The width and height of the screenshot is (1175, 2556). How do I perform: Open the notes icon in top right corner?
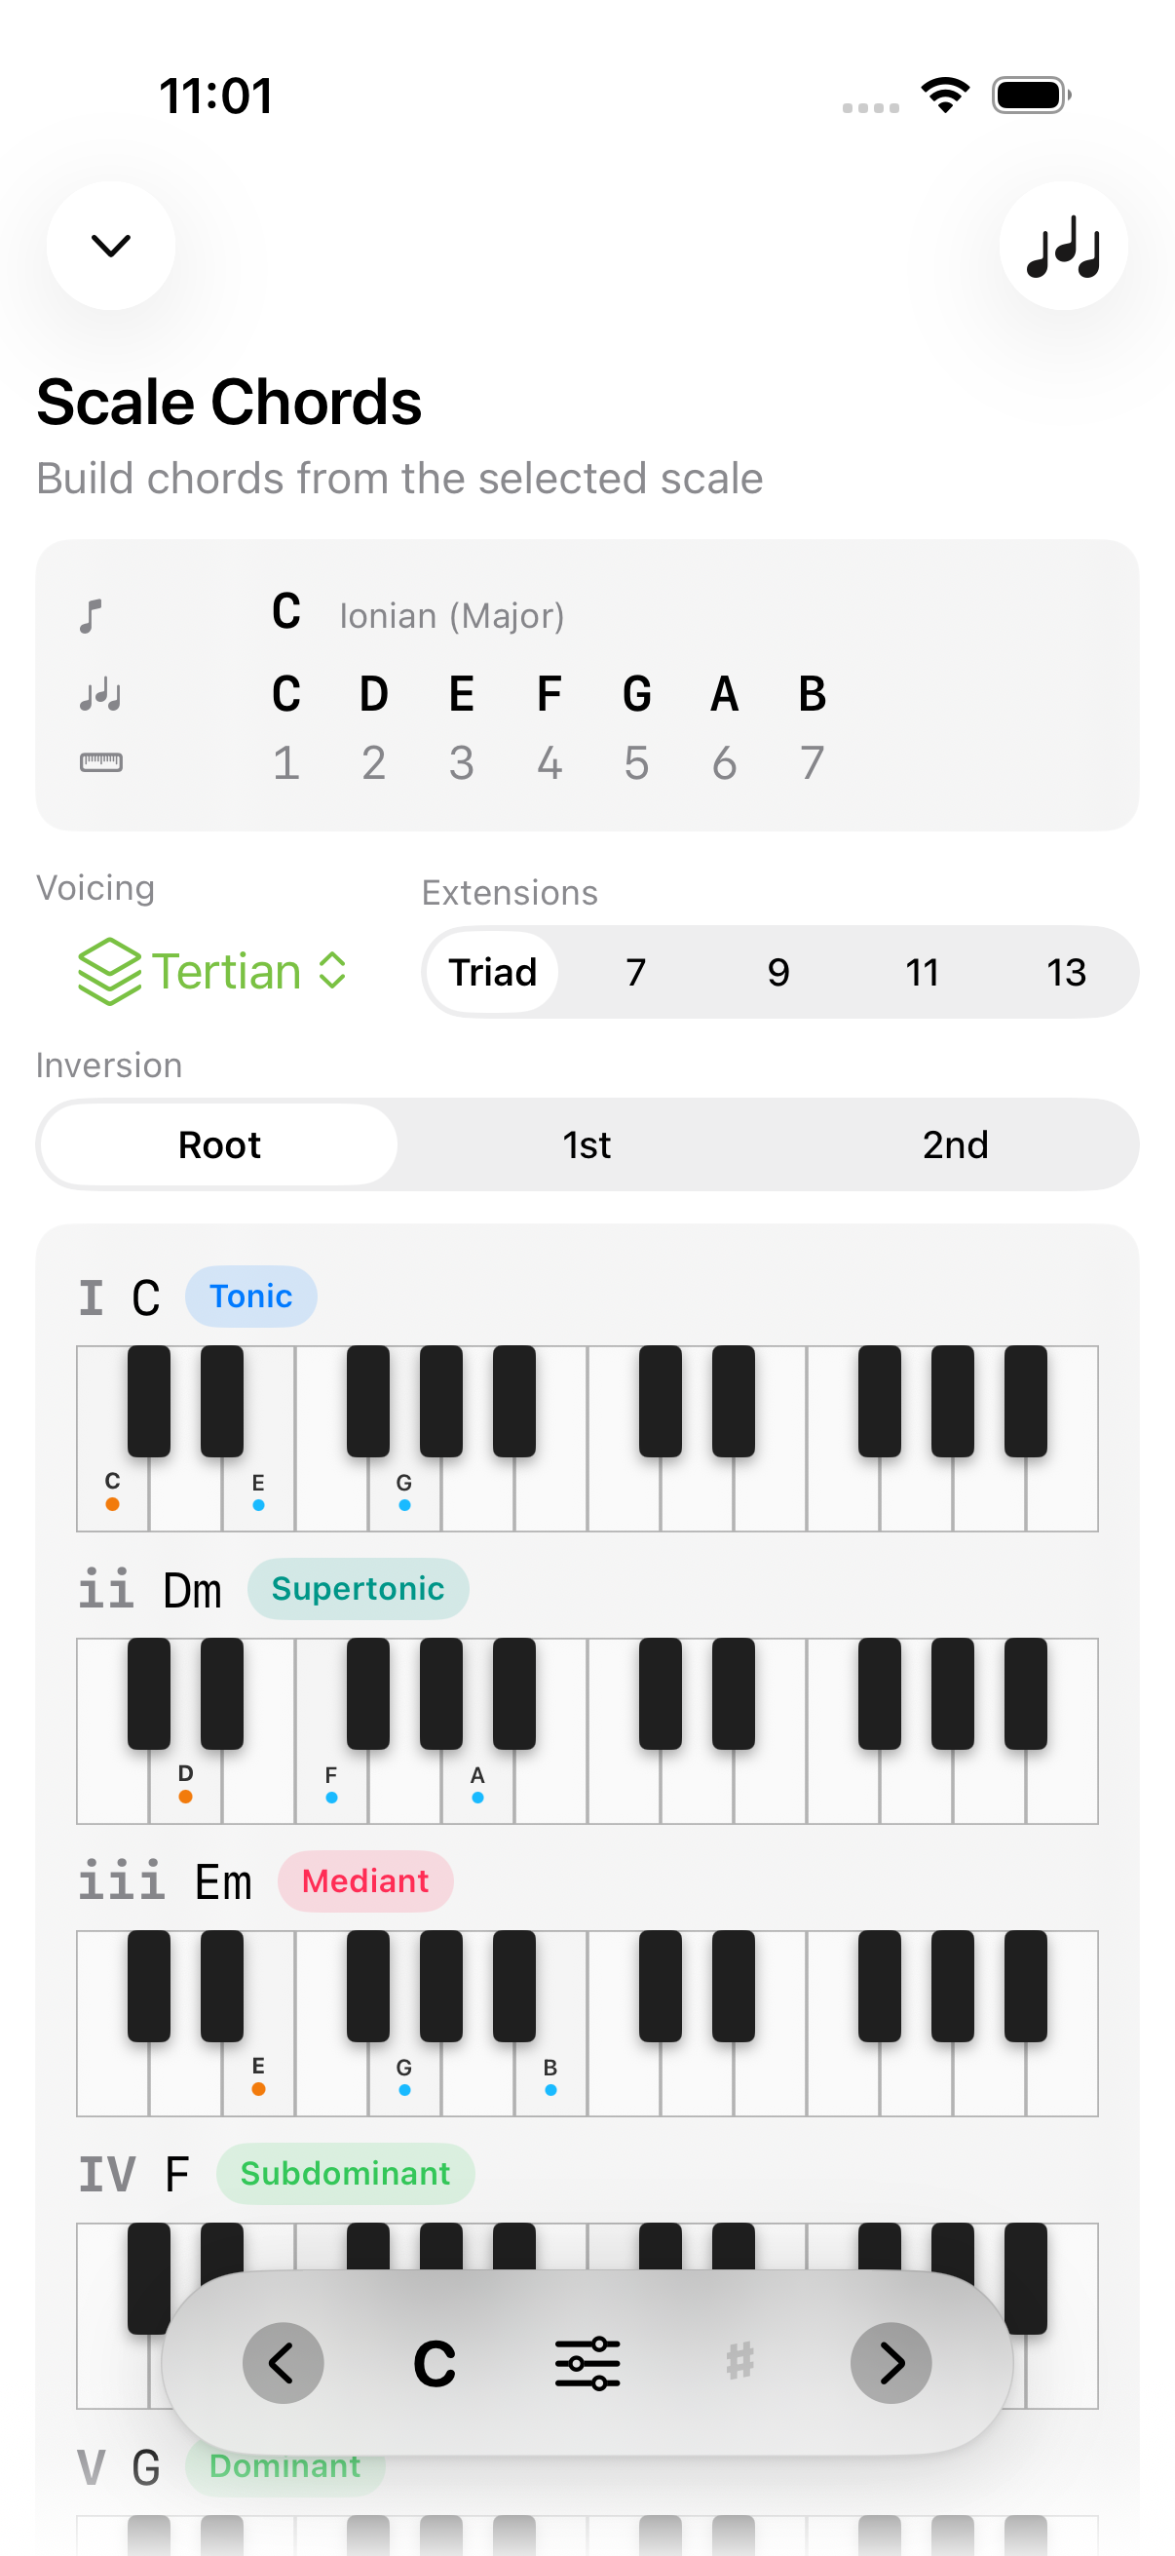(x=1063, y=245)
